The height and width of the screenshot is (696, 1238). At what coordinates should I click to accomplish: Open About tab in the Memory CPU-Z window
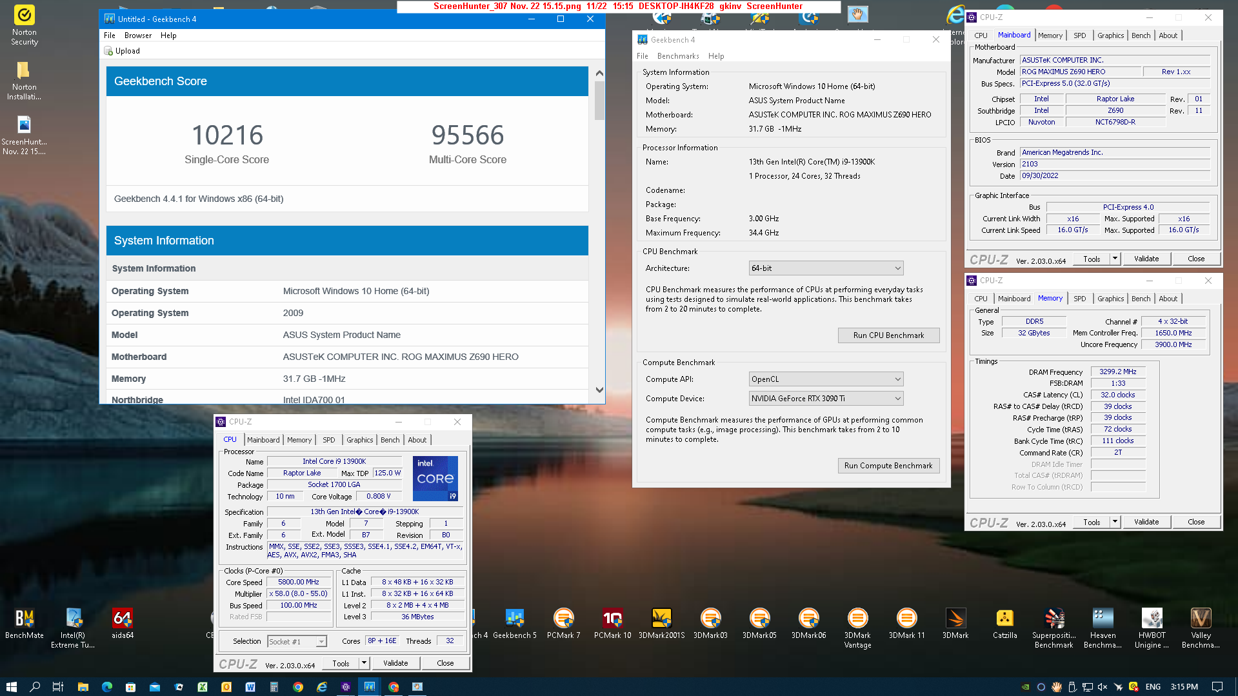tap(1168, 299)
